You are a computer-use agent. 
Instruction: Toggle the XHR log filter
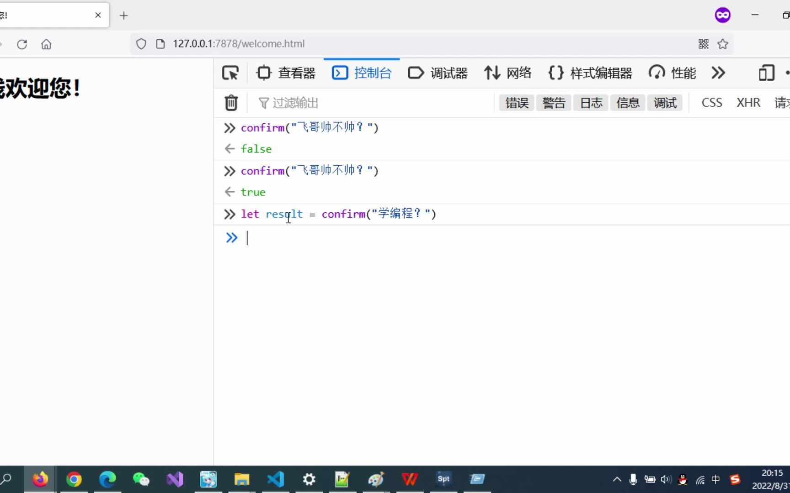(748, 102)
